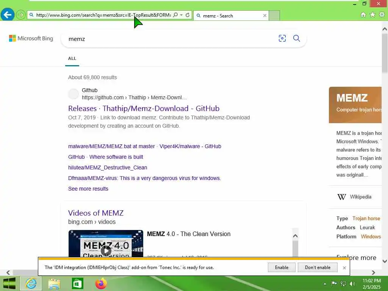This screenshot has width=388, height=291.
Task: Show hidden tray icons arrow
Action: point(325,284)
